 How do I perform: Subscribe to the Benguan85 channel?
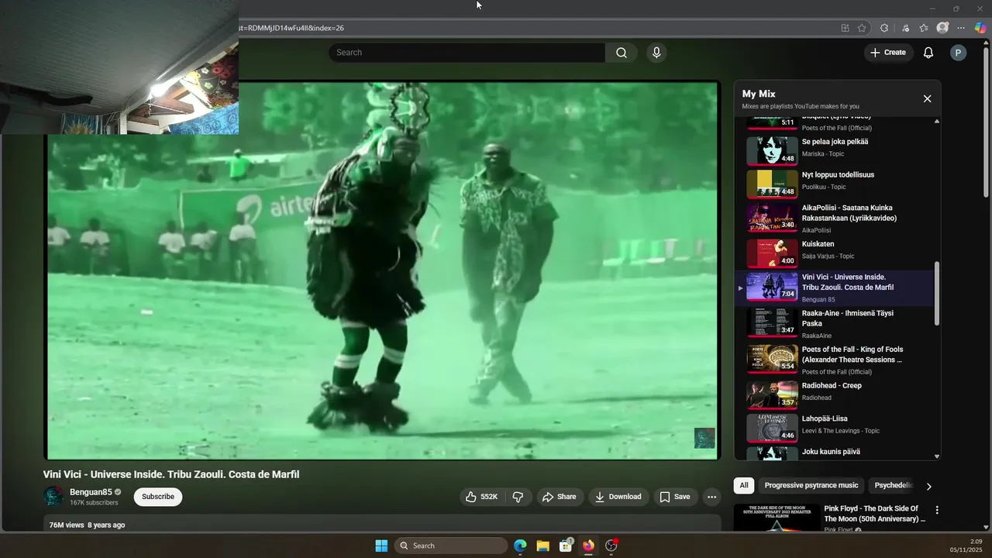tap(158, 497)
